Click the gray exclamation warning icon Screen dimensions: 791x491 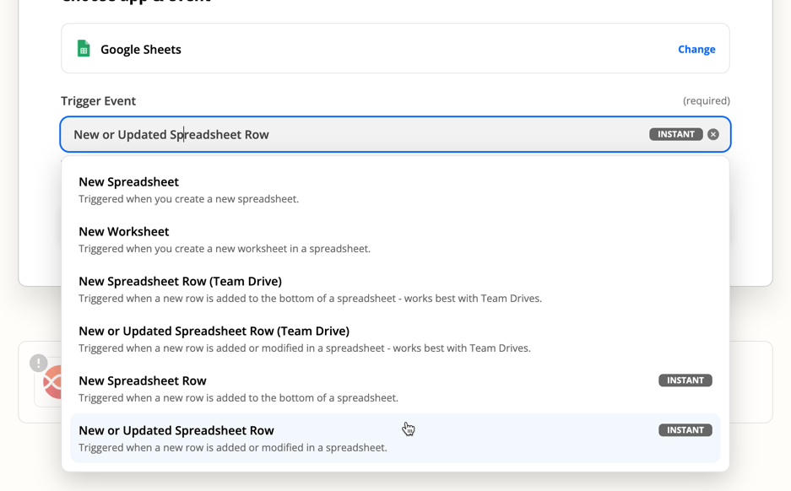(38, 363)
